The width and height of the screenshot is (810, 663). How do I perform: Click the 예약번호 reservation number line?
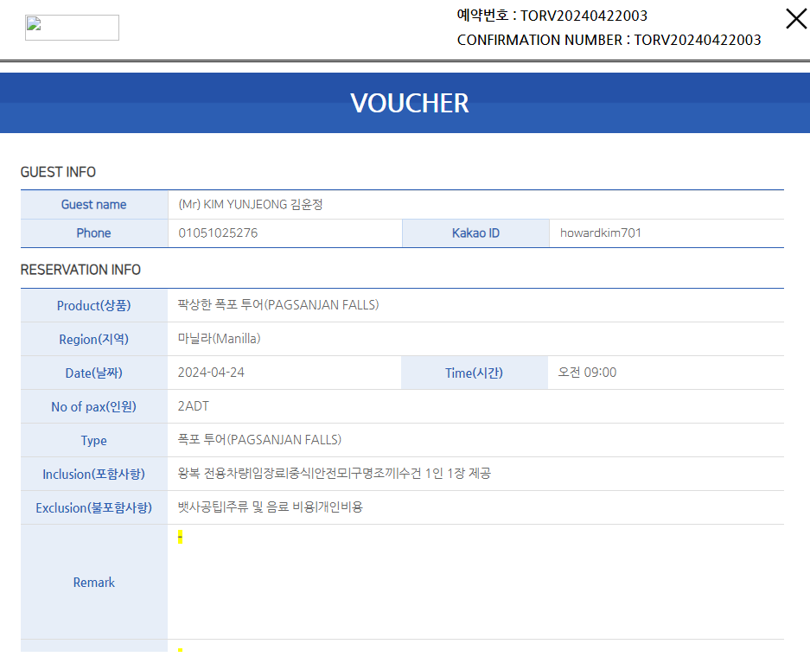pyautogui.click(x=552, y=16)
